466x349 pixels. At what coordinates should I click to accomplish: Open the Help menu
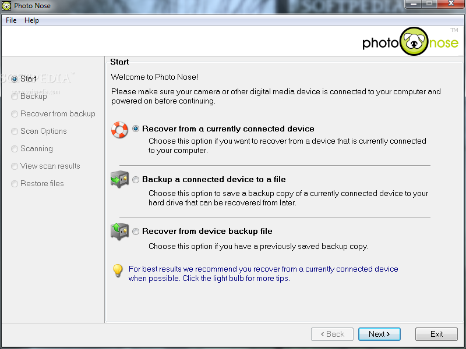31,20
